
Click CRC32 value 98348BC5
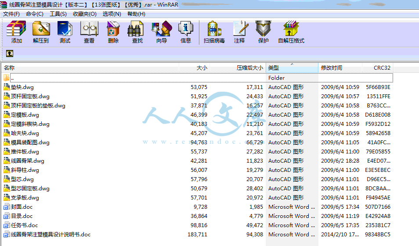pyautogui.click(x=378, y=235)
